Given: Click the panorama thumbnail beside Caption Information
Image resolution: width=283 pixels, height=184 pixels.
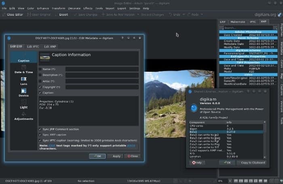Looking at the screenshot, I should [45, 57].
